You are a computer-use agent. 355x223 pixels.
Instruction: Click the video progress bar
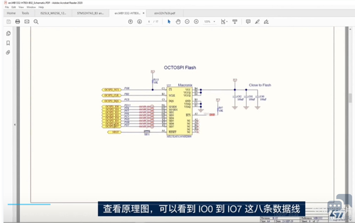tap(29, 204)
